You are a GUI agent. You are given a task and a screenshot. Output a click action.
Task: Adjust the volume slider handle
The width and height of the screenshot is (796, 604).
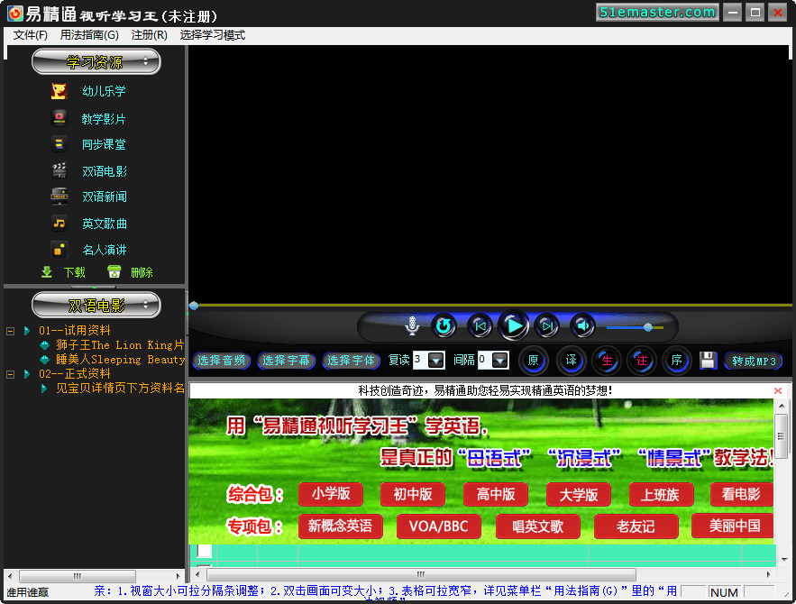click(647, 326)
